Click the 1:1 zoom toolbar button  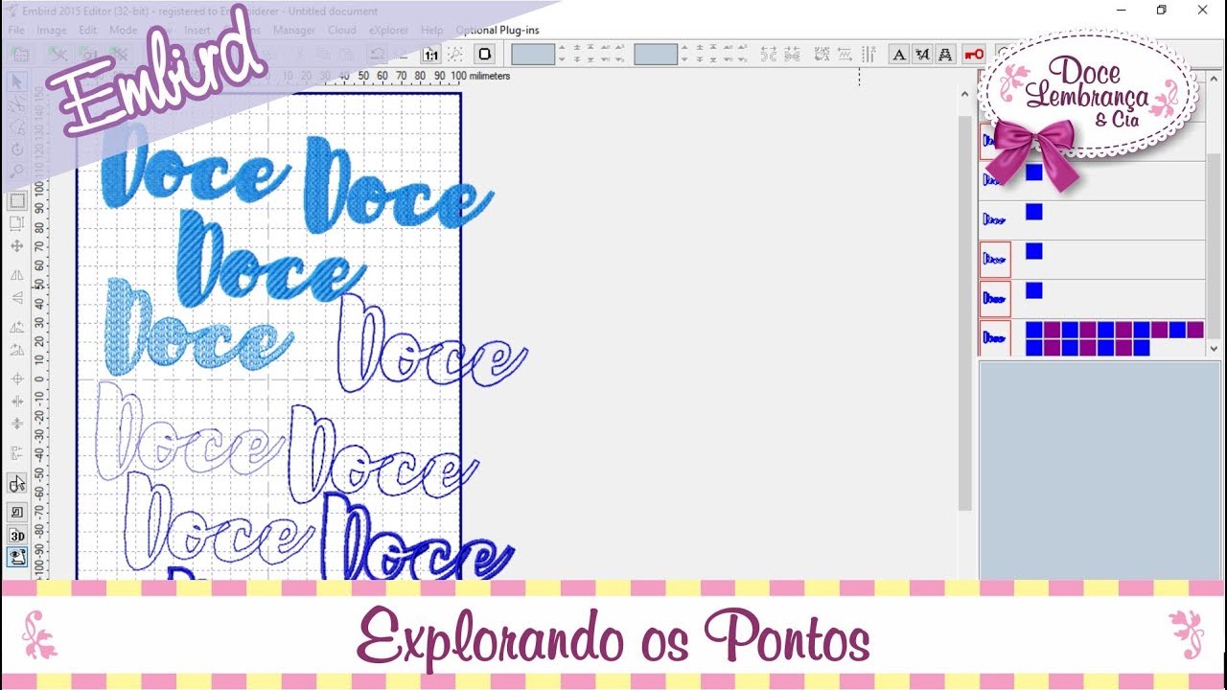point(430,55)
